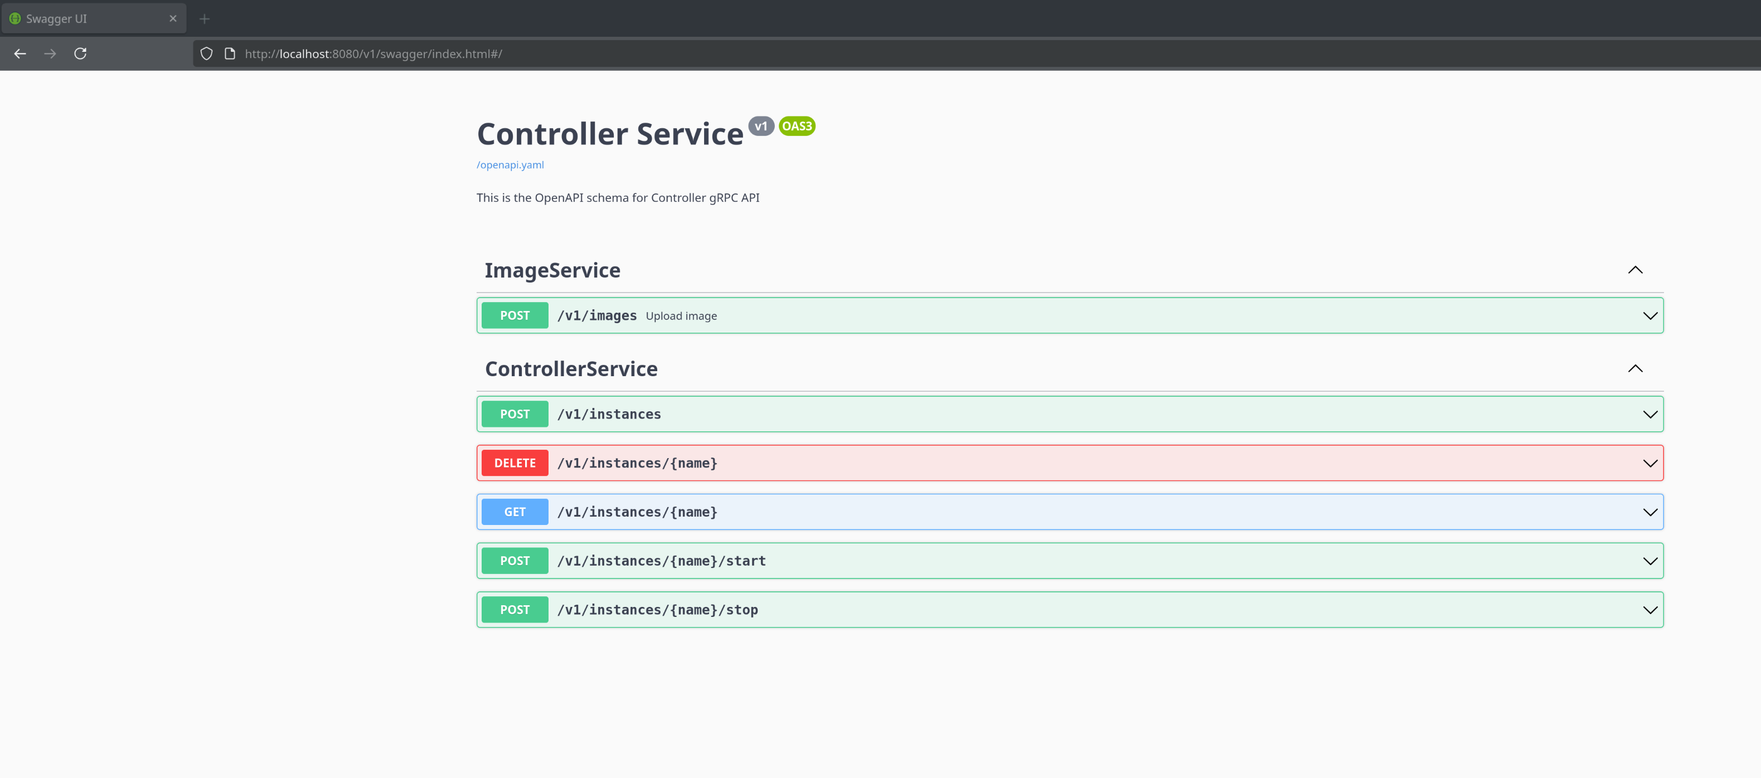Click the /v1/instances/{name}/start path
Viewport: 1761px width, 778px height.
[661, 561]
